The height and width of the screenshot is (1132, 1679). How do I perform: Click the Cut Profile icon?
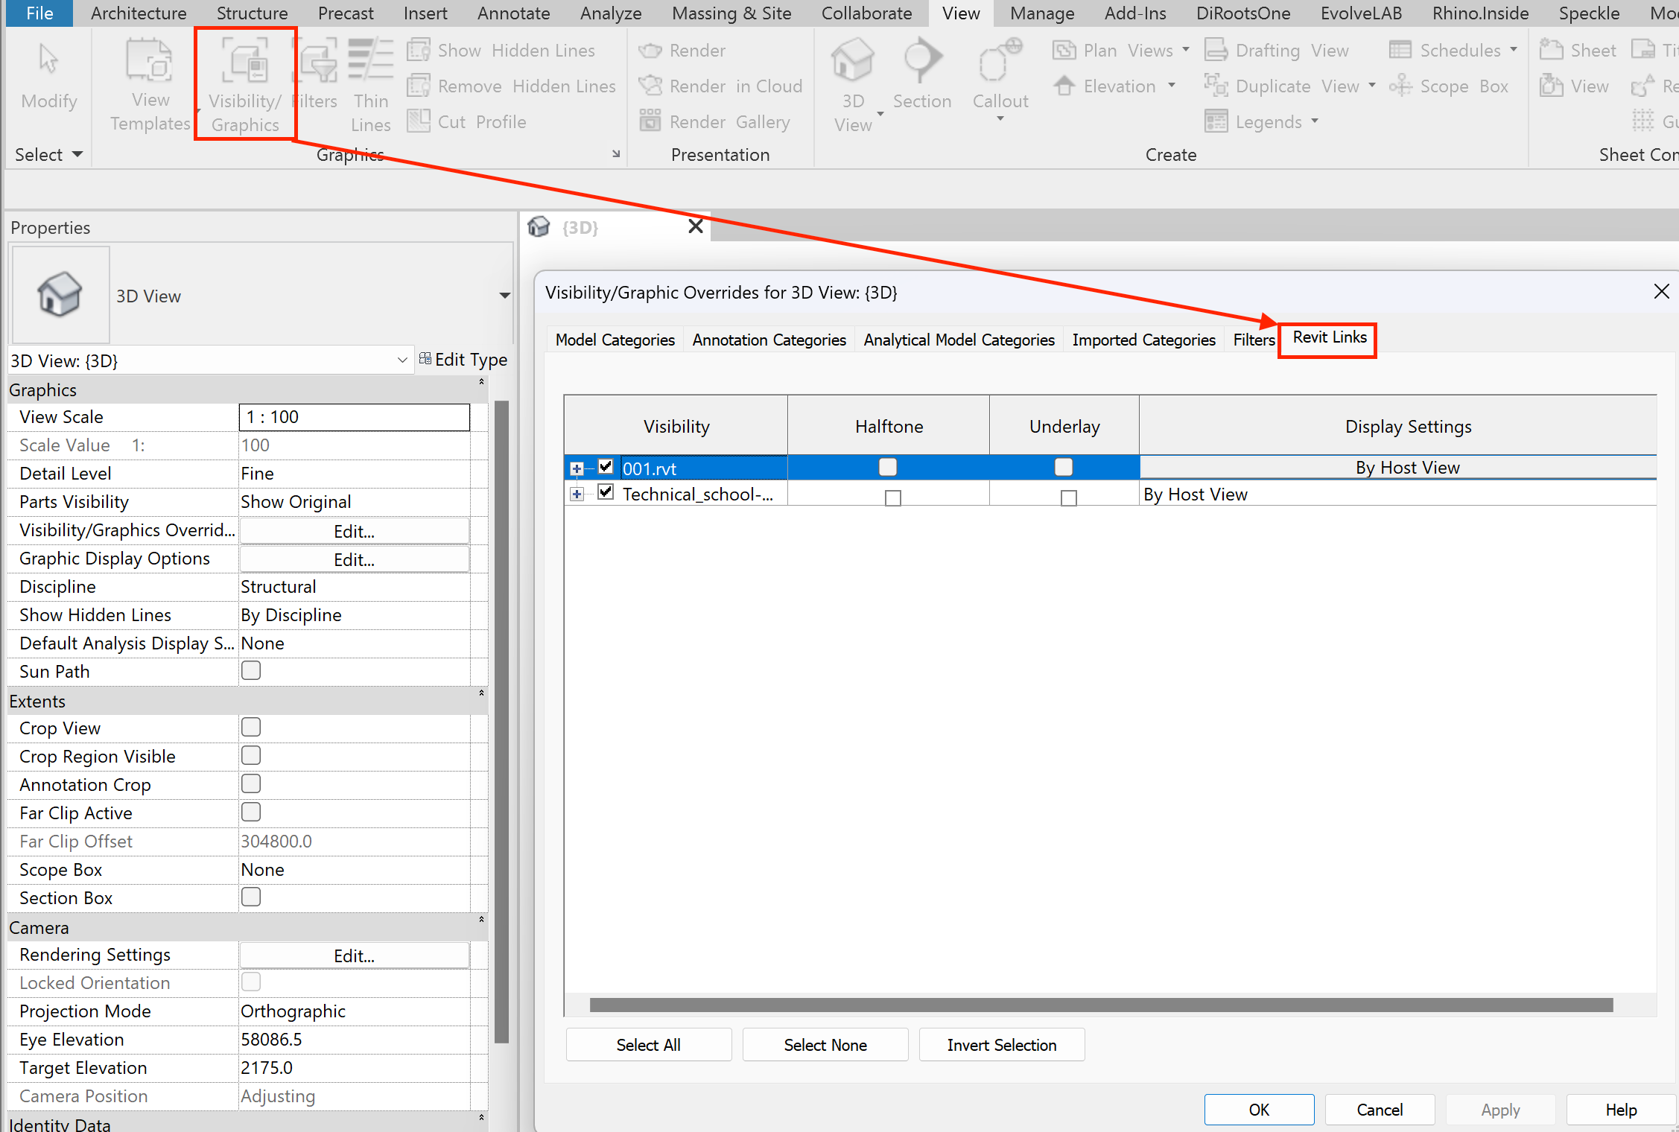[x=419, y=121]
